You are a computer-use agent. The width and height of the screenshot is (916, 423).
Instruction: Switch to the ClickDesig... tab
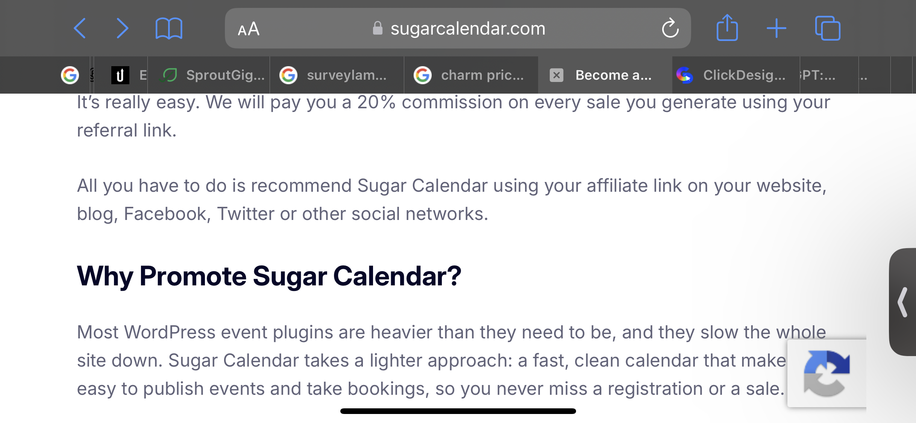point(736,75)
